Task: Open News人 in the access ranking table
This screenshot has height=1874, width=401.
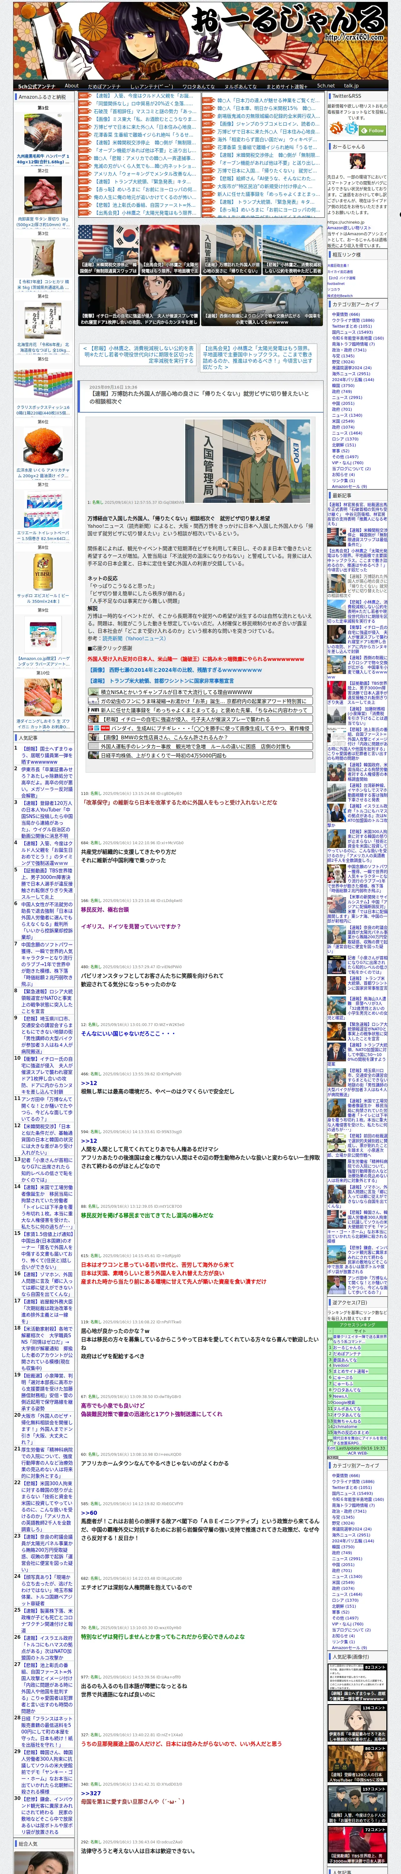Action: coord(341,1396)
